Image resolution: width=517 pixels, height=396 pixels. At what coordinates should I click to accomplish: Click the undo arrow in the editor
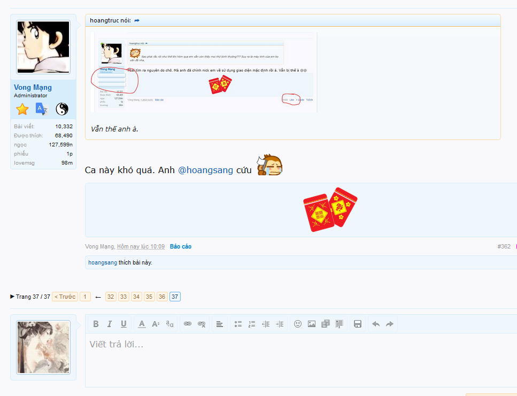[376, 324]
